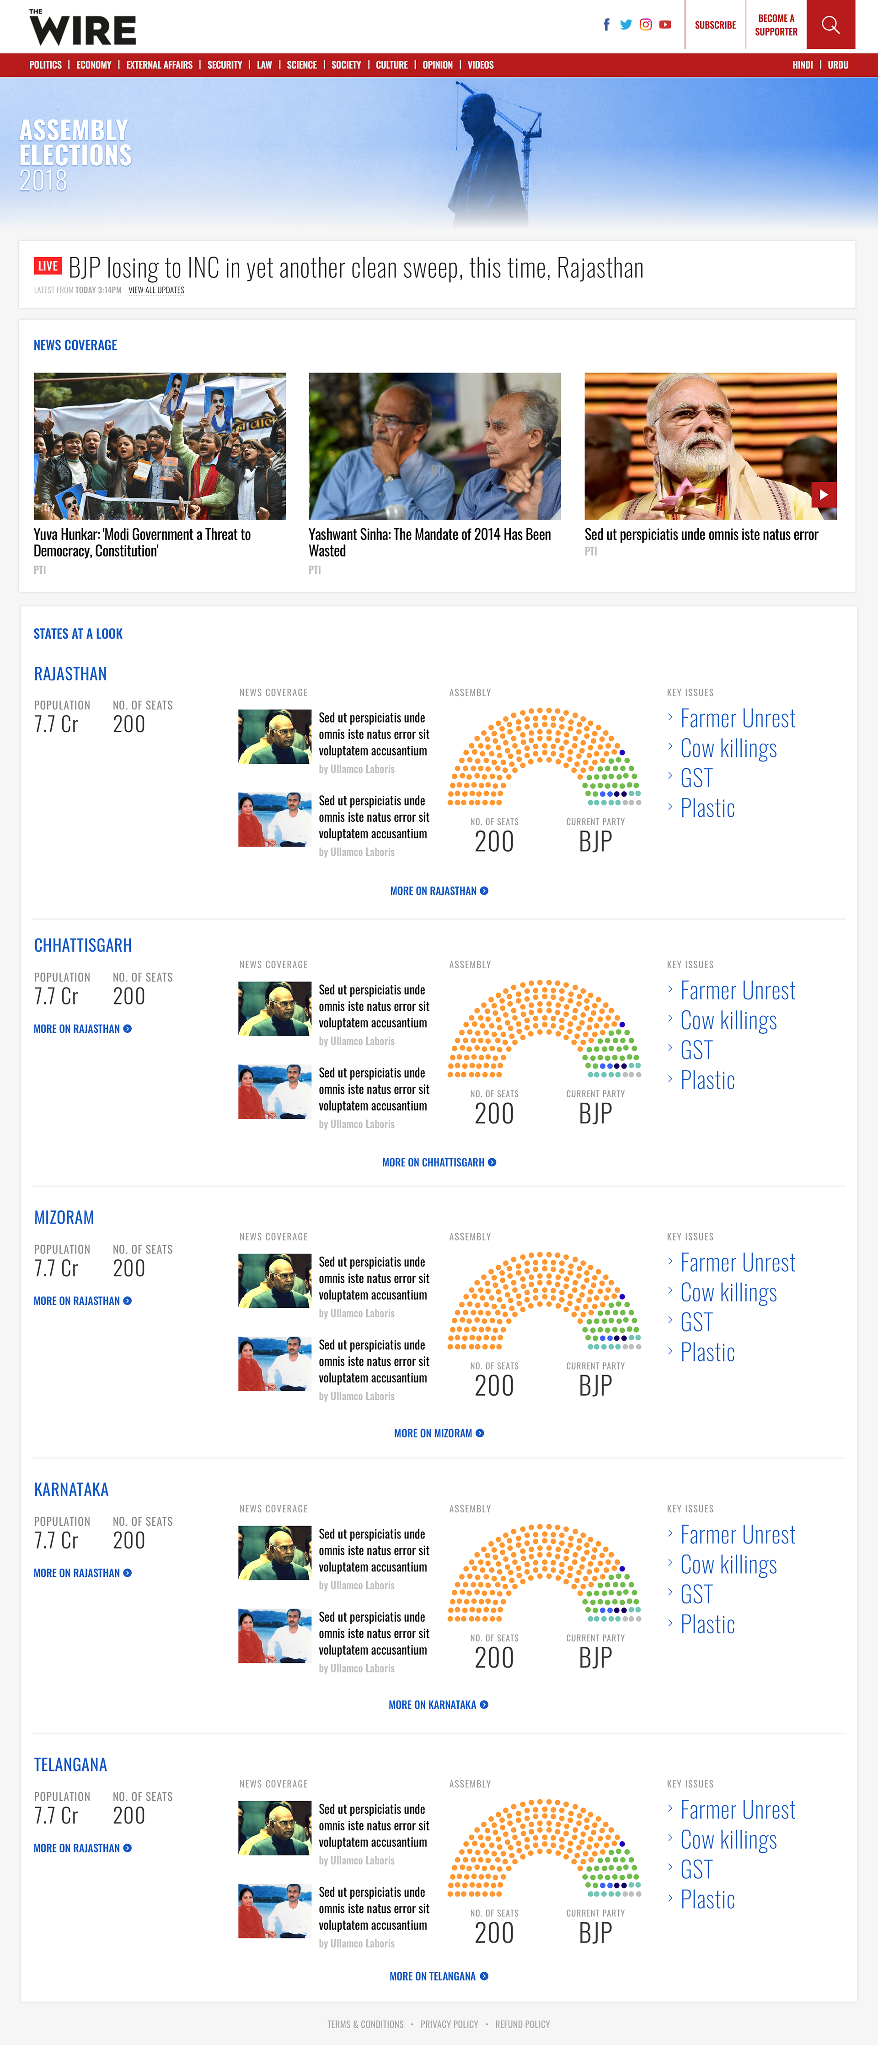This screenshot has width=878, height=2045.
Task: Click the Subscribe button
Action: click(715, 25)
